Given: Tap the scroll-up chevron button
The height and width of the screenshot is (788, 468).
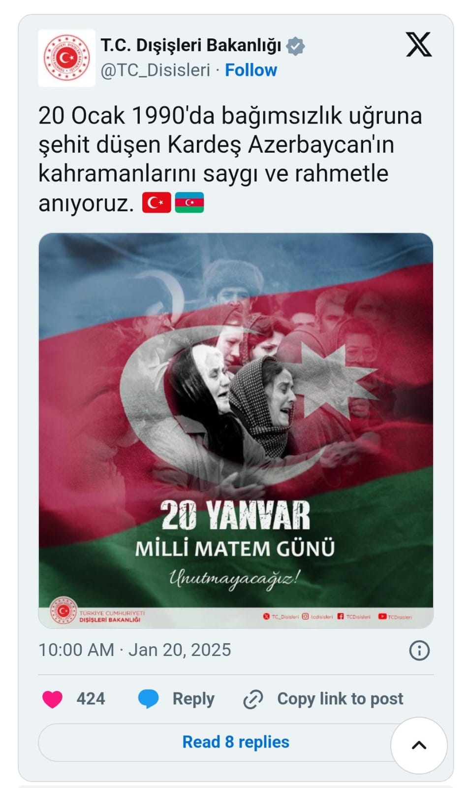Looking at the screenshot, I should coord(419,745).
